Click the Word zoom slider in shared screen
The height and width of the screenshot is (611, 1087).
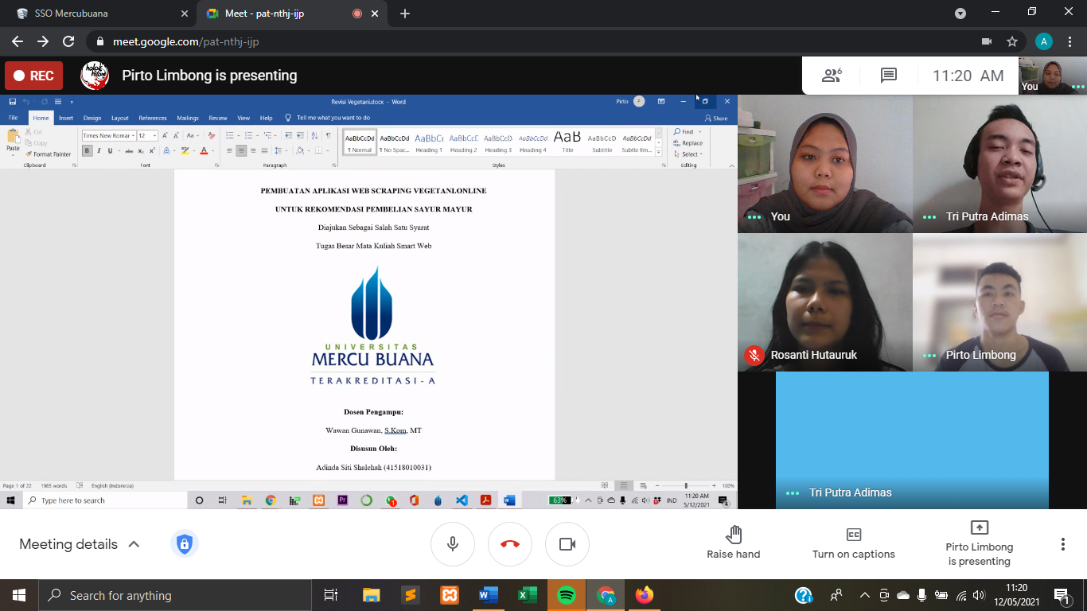686,485
